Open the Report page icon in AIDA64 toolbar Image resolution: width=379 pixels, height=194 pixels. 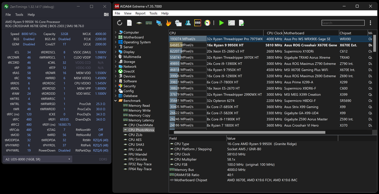point(129,23)
